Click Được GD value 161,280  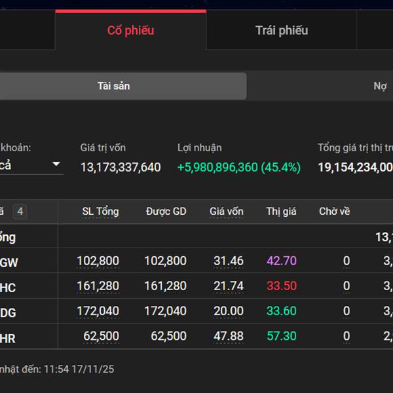166,286
